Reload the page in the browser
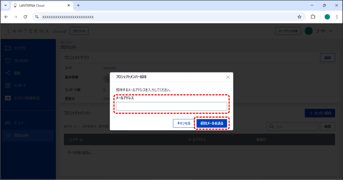The width and height of the screenshot is (343, 180). coord(25,17)
